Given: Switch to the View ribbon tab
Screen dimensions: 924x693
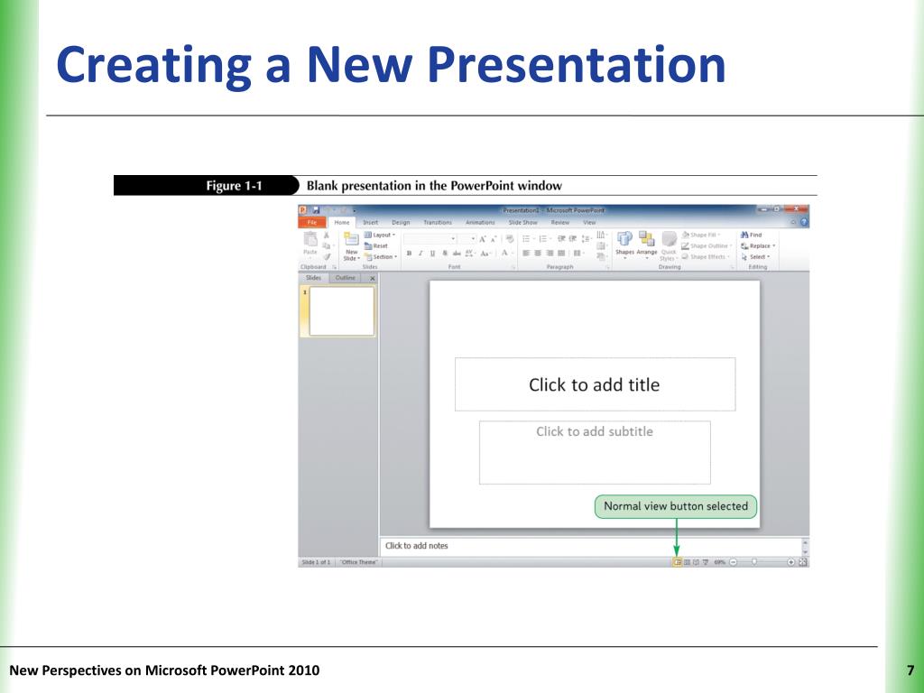Looking at the screenshot, I should tap(589, 222).
